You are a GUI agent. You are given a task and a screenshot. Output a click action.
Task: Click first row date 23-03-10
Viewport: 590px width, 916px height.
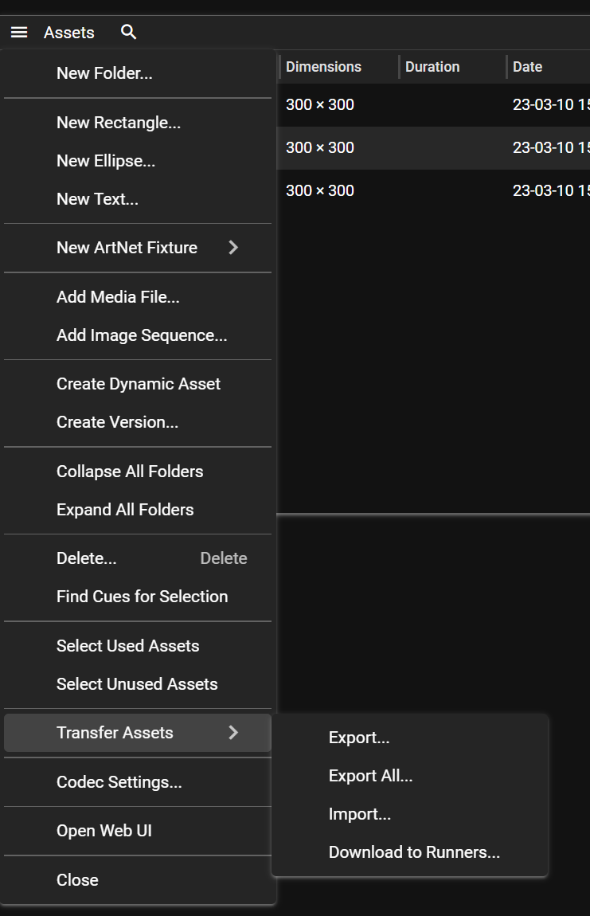[551, 104]
